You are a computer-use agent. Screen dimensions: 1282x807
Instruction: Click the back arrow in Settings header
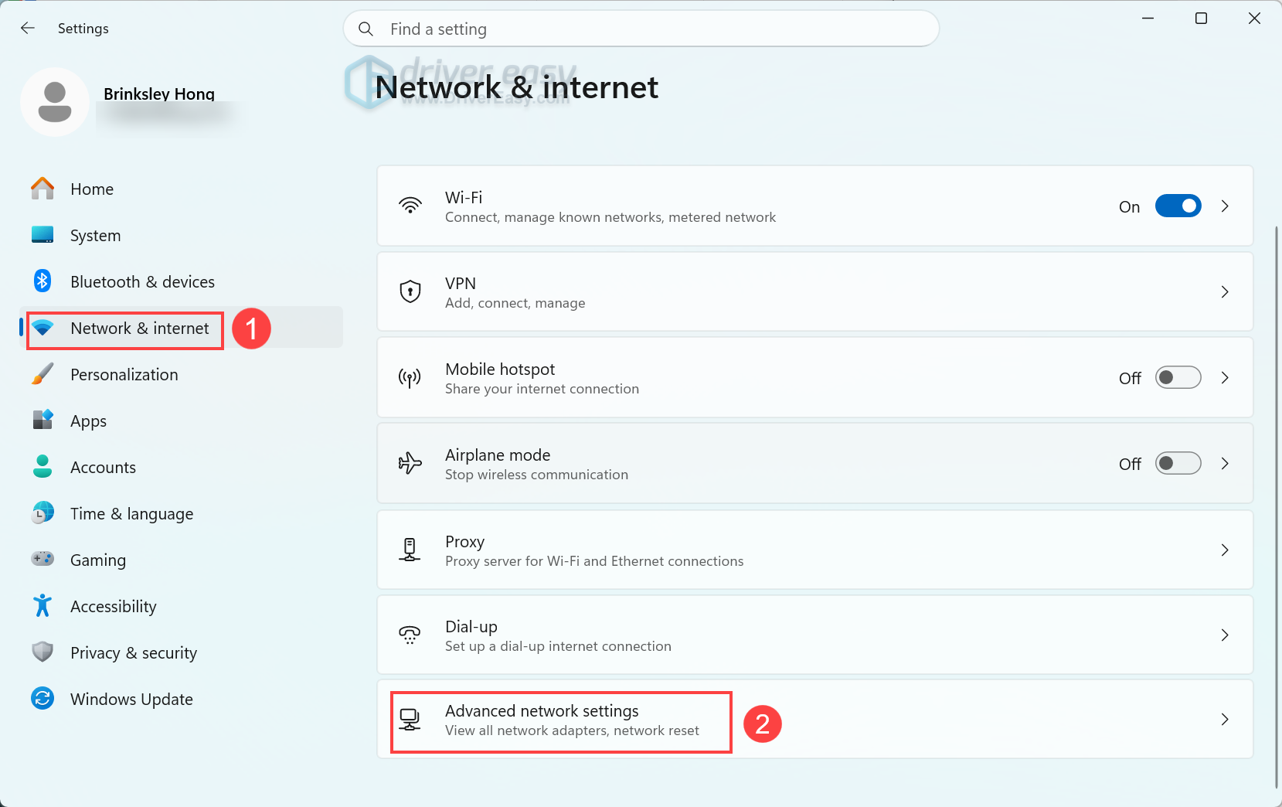point(28,29)
